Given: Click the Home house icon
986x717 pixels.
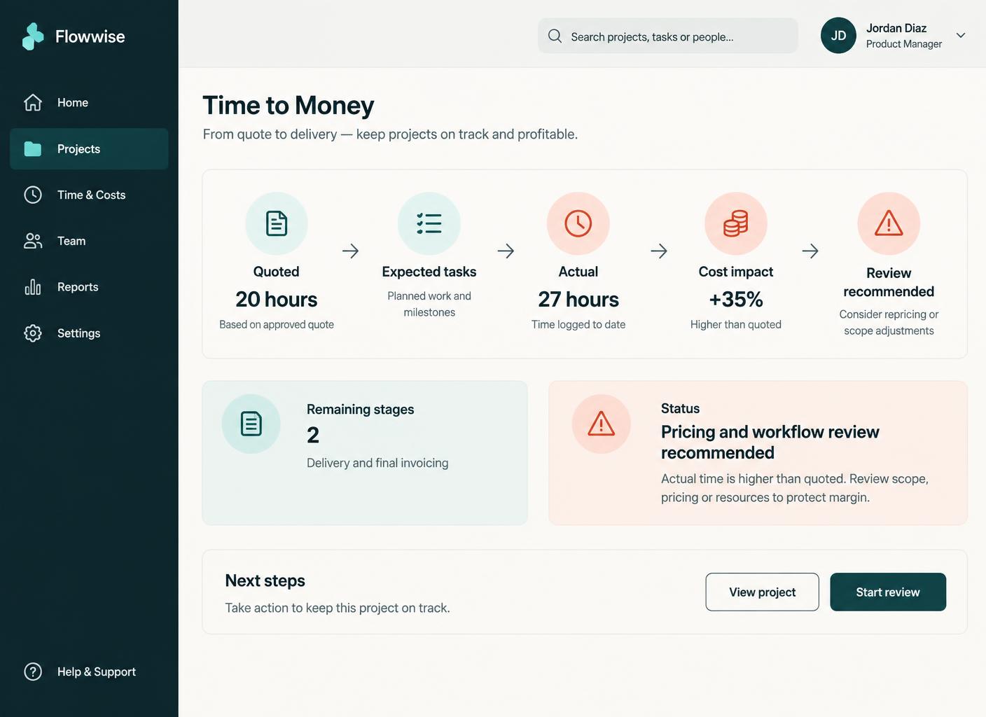Looking at the screenshot, I should [x=33, y=102].
